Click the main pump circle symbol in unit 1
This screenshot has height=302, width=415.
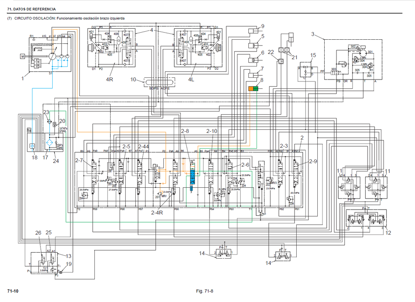pyautogui.click(x=52, y=56)
